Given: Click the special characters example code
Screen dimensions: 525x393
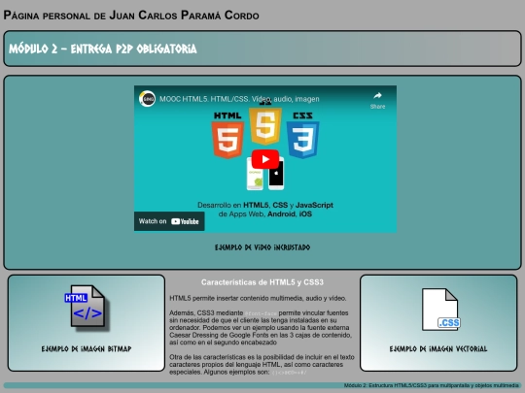Looking at the screenshot, I should (289, 373).
